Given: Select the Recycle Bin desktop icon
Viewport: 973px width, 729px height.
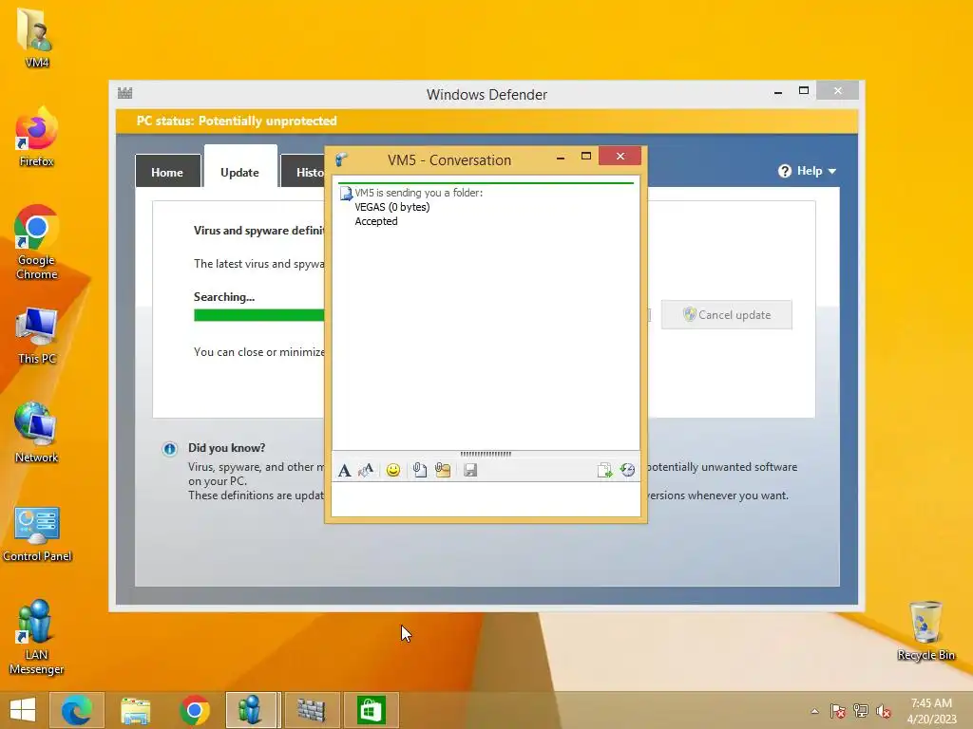Looking at the screenshot, I should point(925,631).
